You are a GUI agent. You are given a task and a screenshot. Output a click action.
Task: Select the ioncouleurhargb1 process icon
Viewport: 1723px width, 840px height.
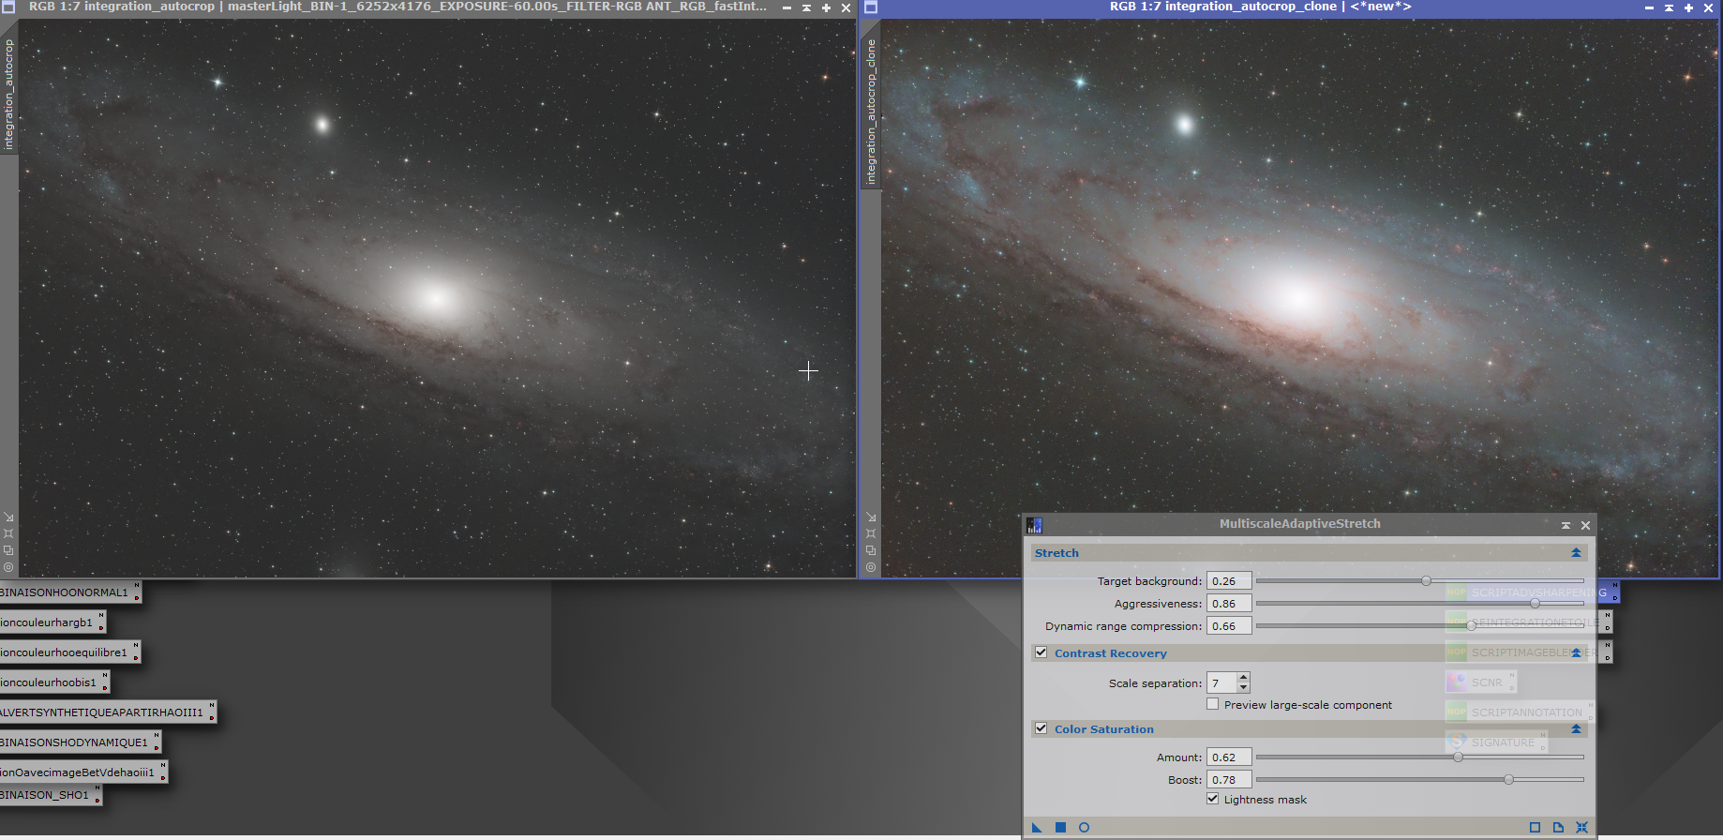coord(52,622)
